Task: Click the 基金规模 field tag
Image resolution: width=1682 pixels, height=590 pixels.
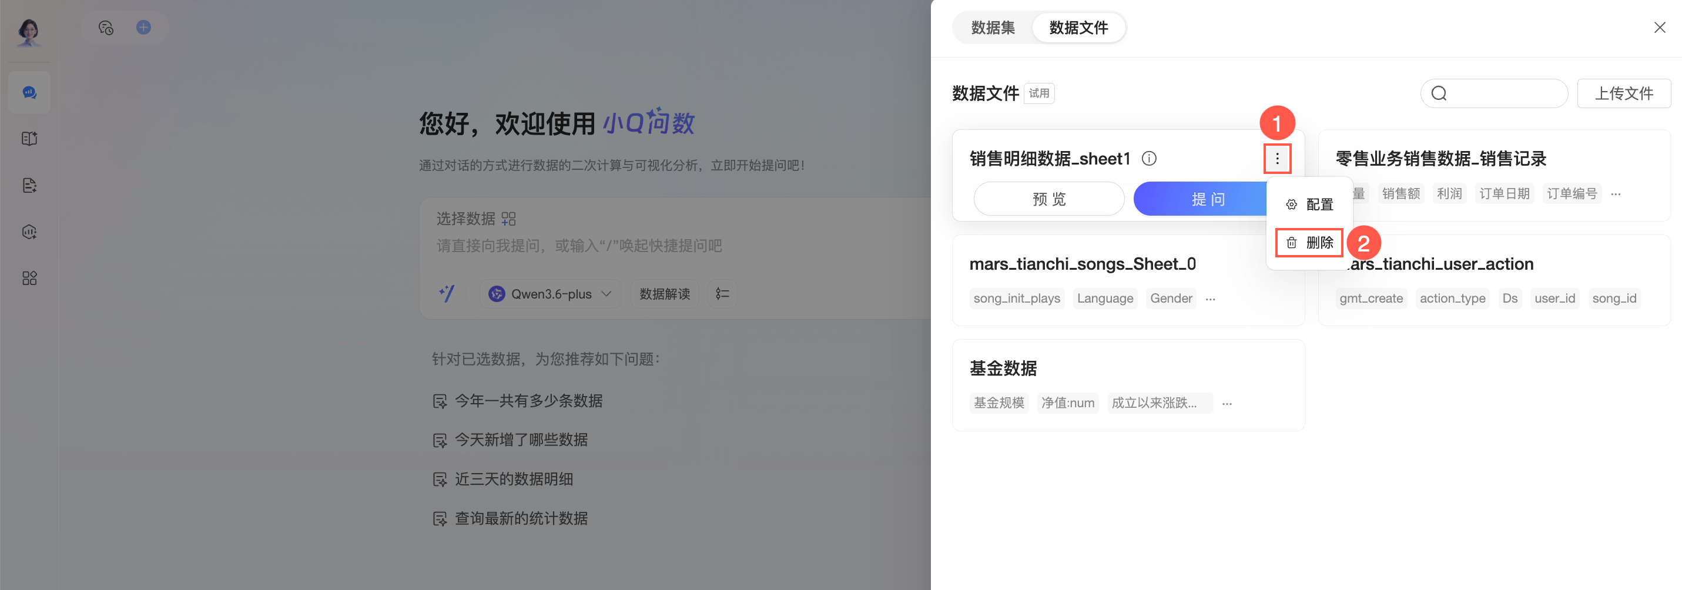Action: click(x=999, y=403)
